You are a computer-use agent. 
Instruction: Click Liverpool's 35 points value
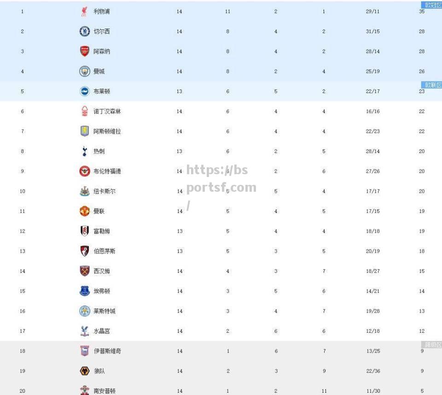click(422, 12)
